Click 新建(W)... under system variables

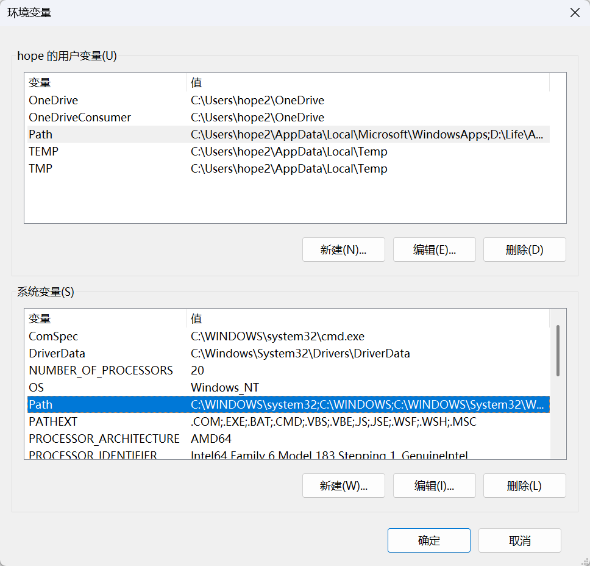coord(343,485)
